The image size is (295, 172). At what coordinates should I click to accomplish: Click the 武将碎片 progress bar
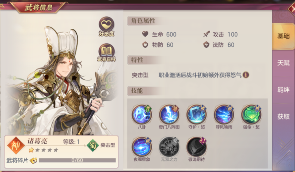point(77,160)
